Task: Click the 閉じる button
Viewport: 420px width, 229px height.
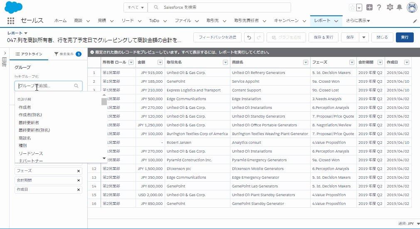Action: [x=382, y=37]
